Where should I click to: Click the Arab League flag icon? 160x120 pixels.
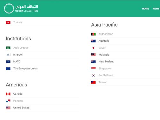8,48
